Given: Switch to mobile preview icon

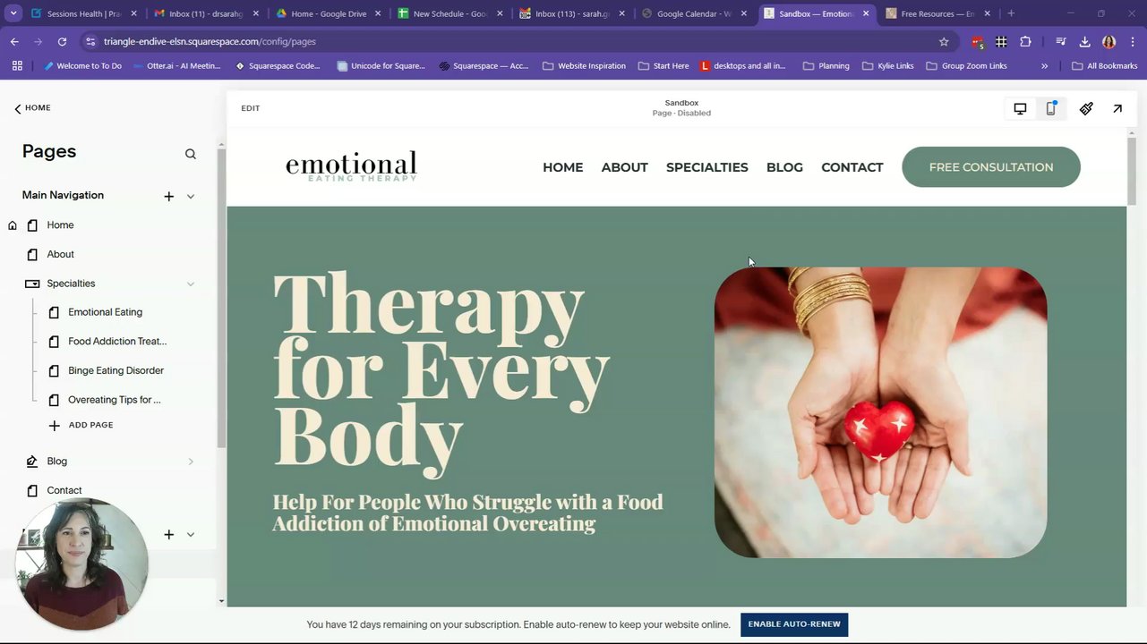Looking at the screenshot, I should pos(1051,108).
